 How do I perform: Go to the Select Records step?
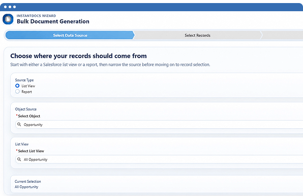[x=197, y=35]
